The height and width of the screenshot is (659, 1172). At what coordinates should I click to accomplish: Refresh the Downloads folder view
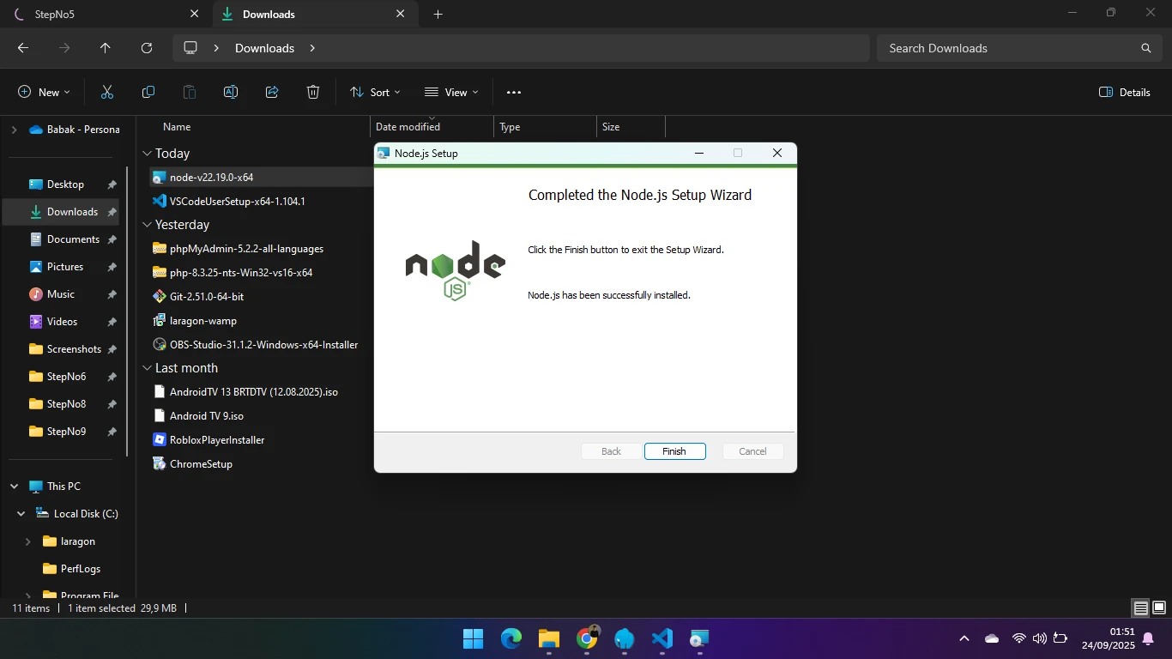(147, 48)
